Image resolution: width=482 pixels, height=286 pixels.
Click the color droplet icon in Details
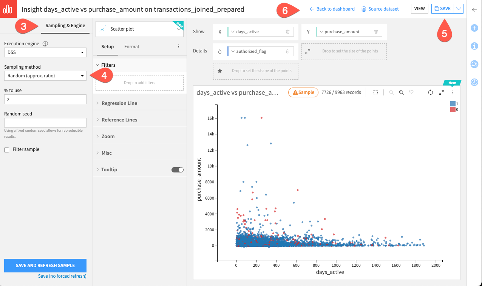pos(220,51)
